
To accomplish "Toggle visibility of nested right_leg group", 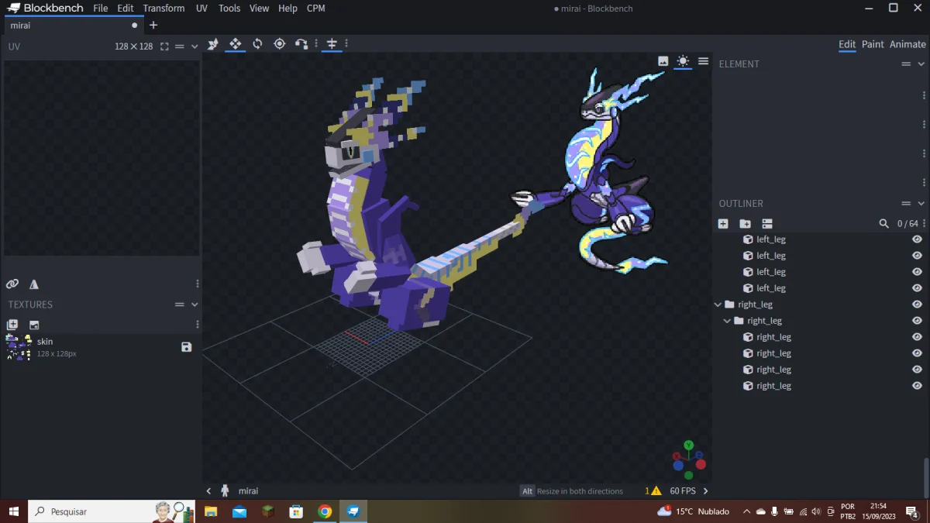I will [917, 321].
